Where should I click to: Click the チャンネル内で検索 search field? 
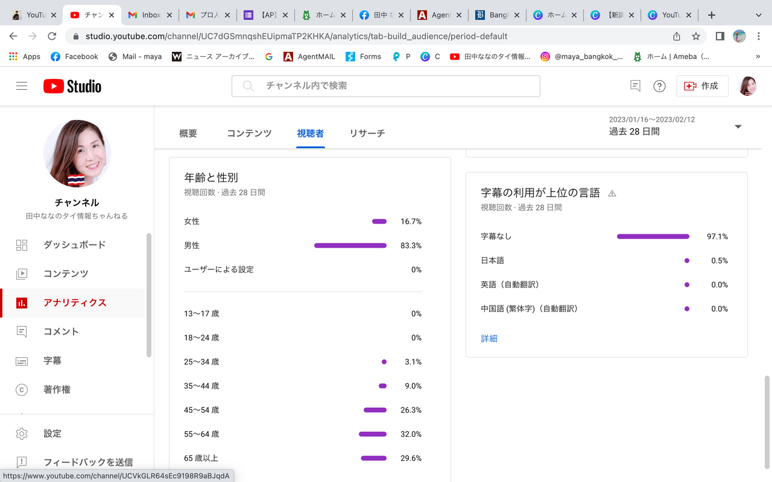386,86
